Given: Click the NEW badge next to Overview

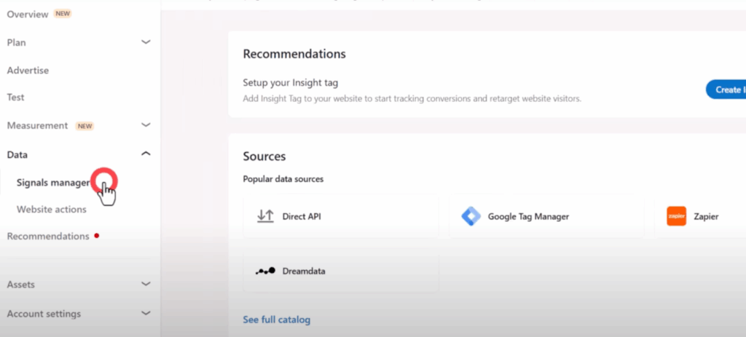Looking at the screenshot, I should [63, 14].
